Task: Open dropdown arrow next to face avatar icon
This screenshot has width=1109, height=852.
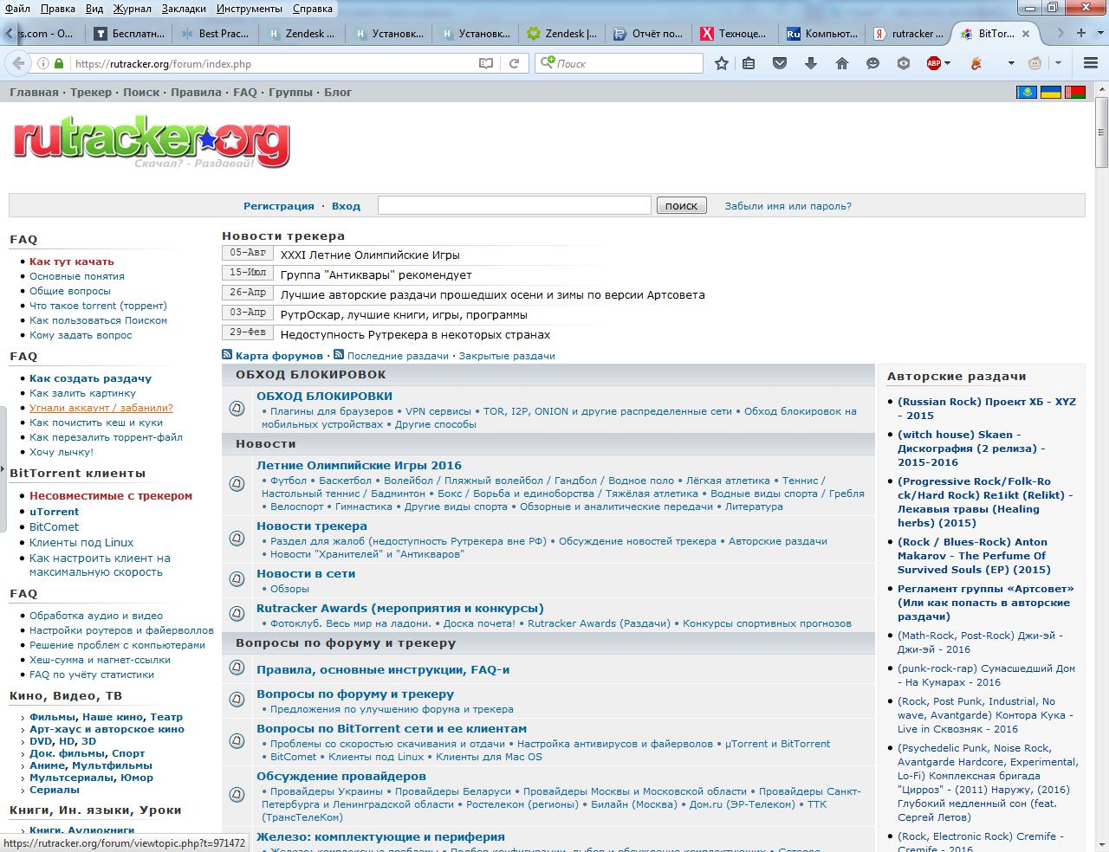Action: pos(1058,63)
